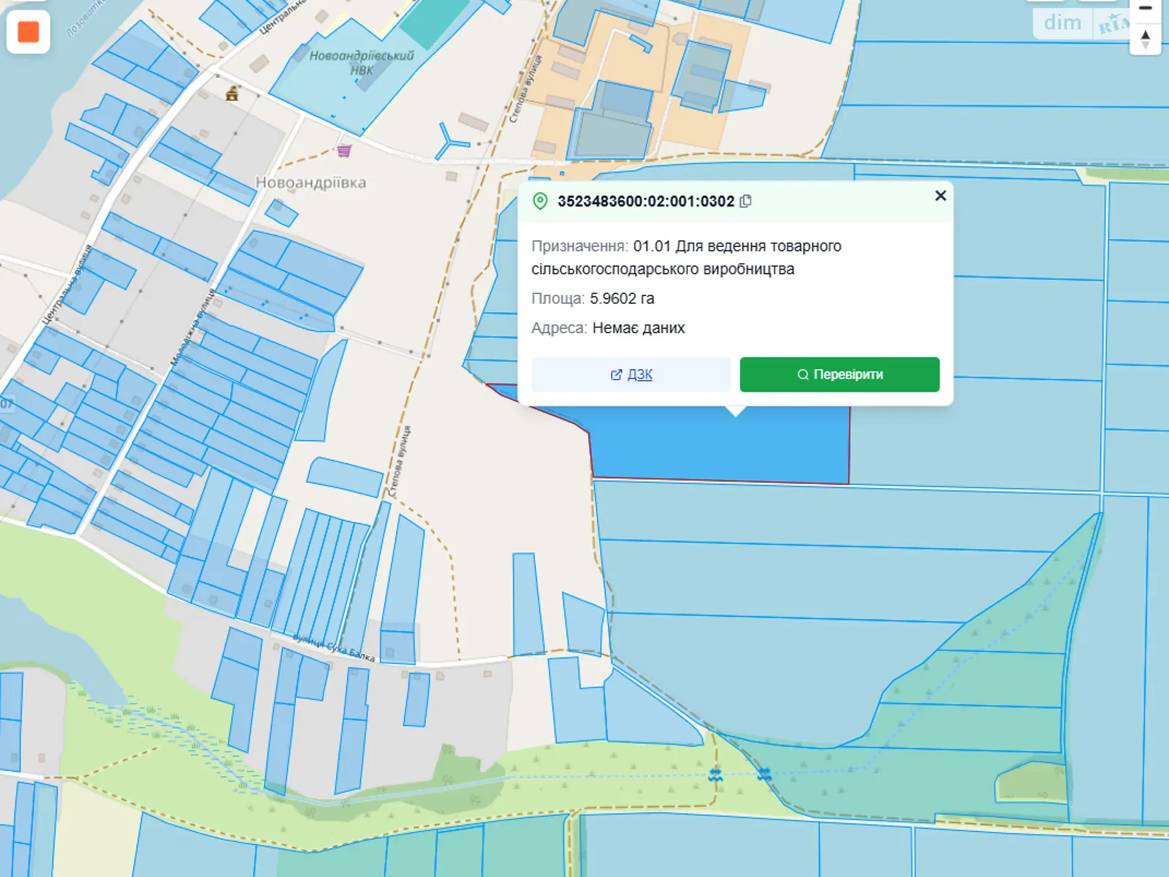
Task: Click the orange square button top-left
Action: (28, 32)
